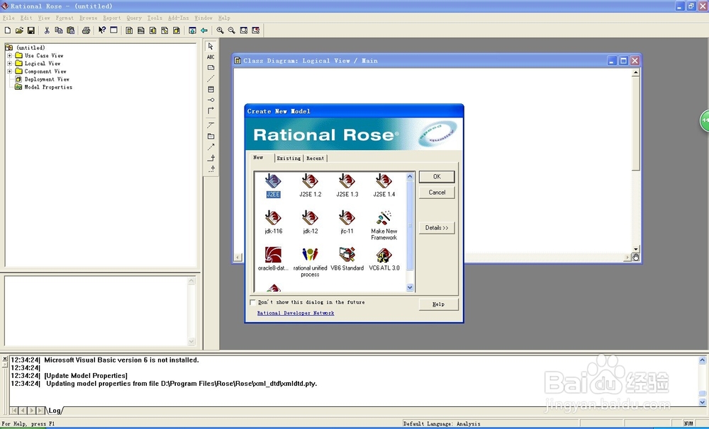Open Rational Developer Network link
The width and height of the screenshot is (709, 429).
coord(296,313)
